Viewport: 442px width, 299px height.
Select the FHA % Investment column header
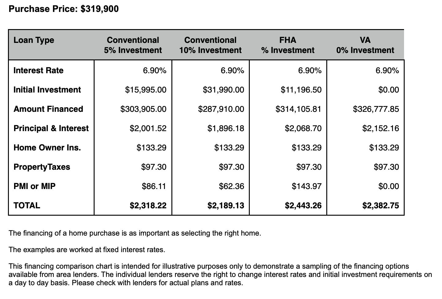point(288,45)
